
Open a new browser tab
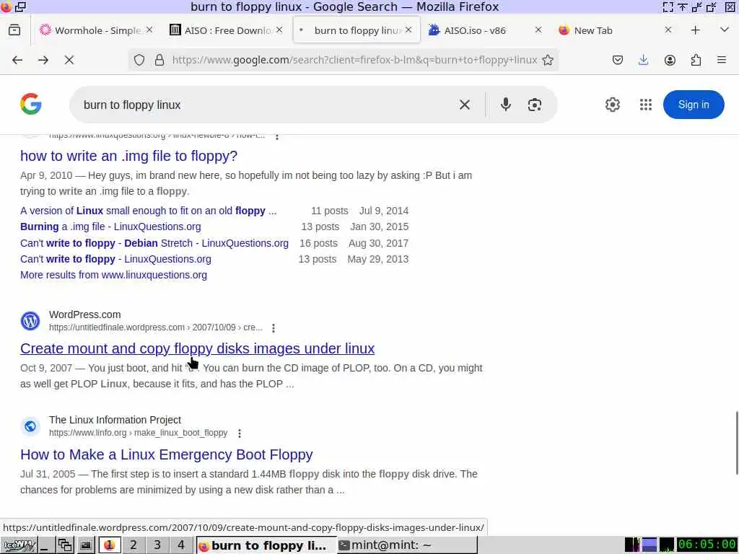[x=695, y=30]
